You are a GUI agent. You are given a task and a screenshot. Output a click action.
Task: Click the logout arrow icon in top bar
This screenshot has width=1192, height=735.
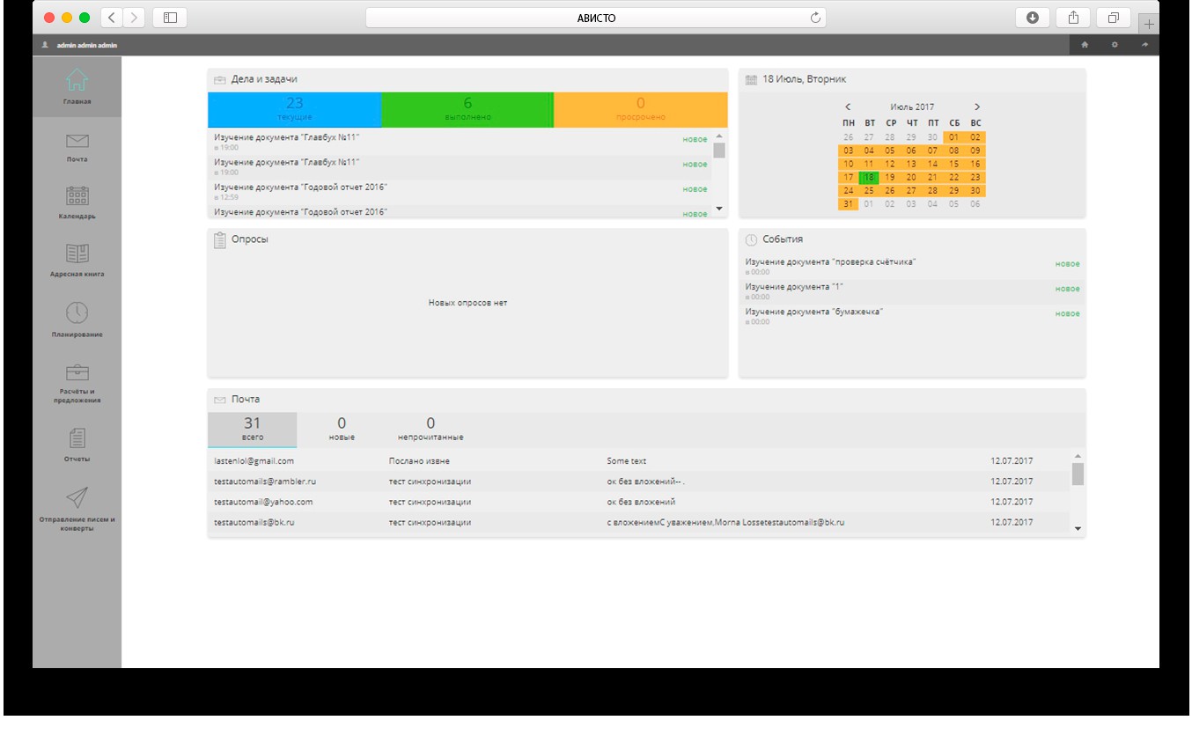pos(1144,45)
